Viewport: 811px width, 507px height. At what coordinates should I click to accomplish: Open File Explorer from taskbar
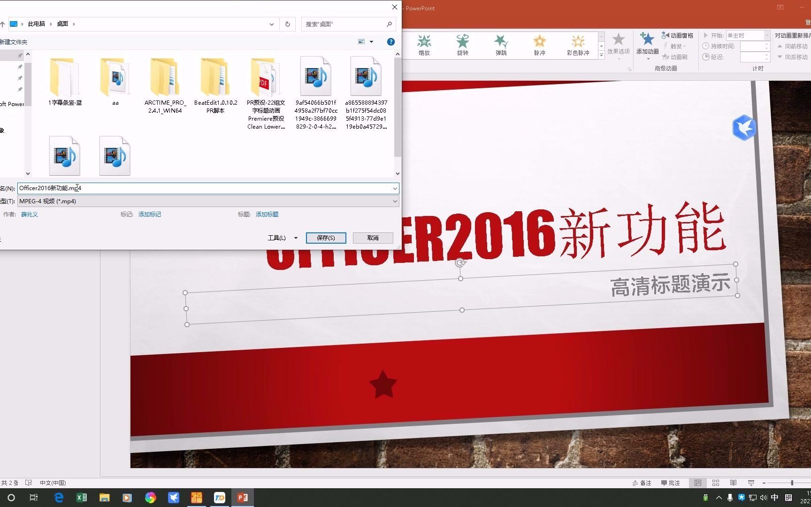coord(104,498)
